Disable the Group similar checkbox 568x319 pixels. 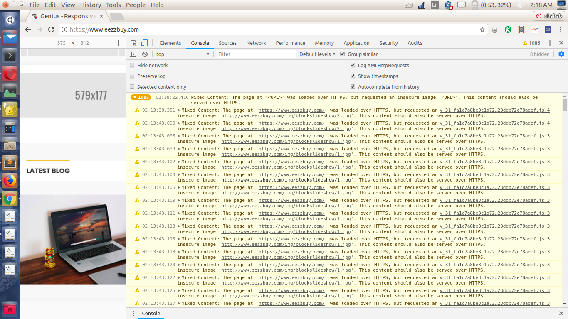(343, 54)
